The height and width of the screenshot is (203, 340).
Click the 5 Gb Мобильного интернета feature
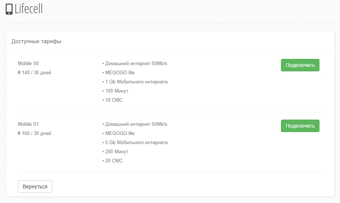coord(135,142)
